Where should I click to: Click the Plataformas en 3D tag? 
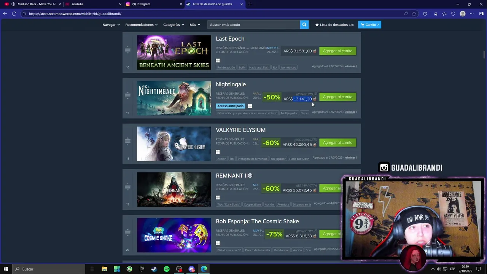[x=229, y=250]
